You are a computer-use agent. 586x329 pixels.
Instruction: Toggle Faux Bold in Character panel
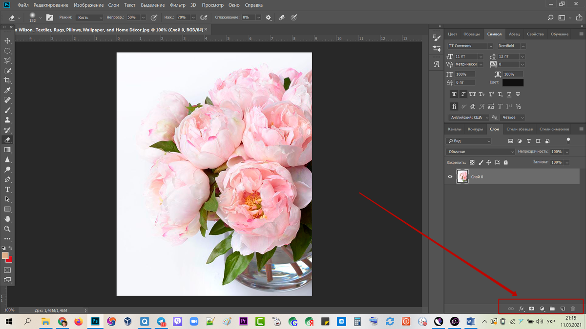454,95
